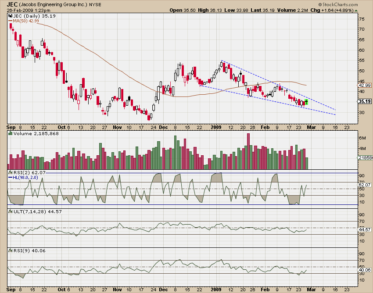Click the Volume bar icon in legend
Image resolution: width=373 pixels, height=293 pixels.
click(10, 134)
